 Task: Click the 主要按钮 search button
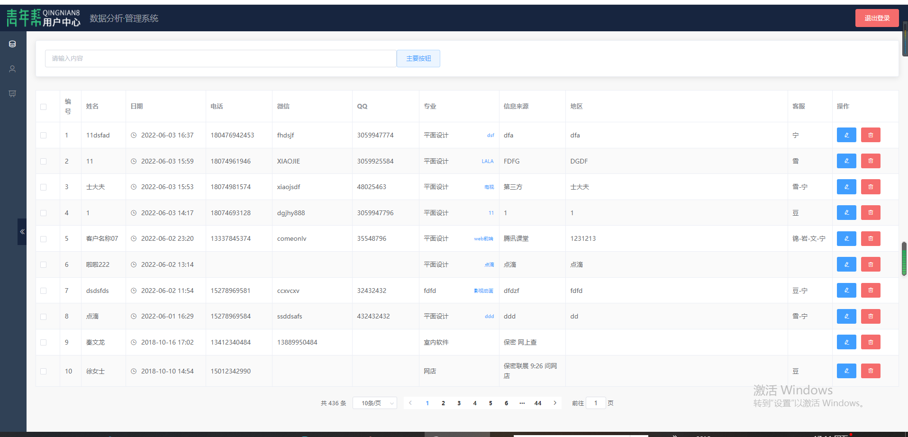[418, 58]
